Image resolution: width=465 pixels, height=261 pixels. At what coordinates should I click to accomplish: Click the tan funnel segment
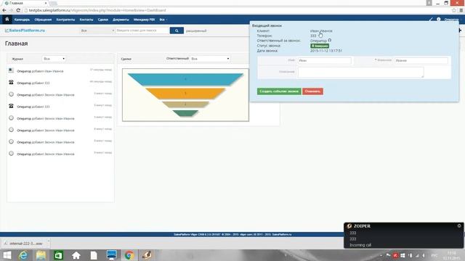click(x=185, y=104)
